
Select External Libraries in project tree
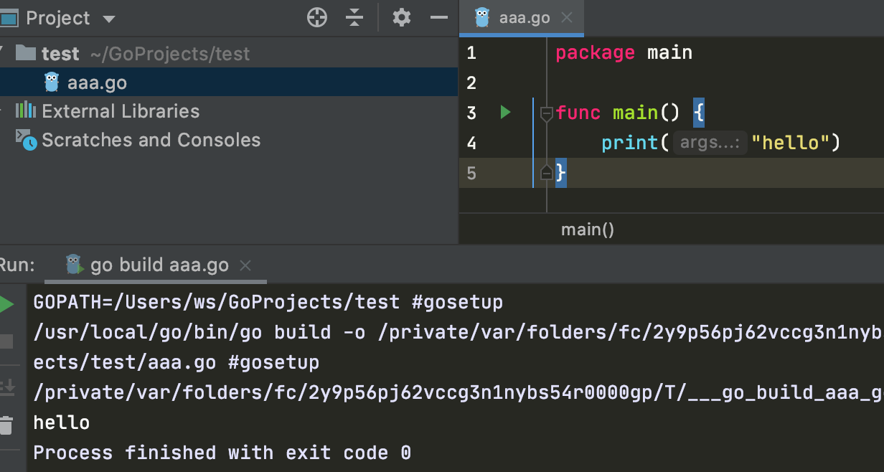pyautogui.click(x=121, y=111)
